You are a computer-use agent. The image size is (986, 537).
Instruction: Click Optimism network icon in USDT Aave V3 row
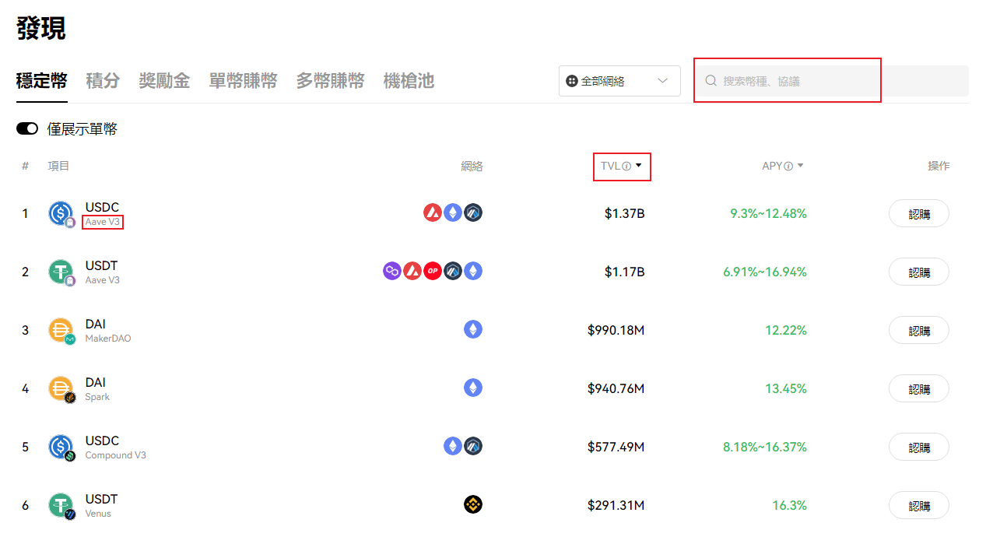tap(433, 271)
